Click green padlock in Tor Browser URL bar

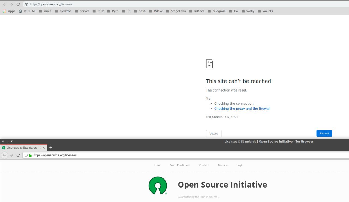pyautogui.click(x=31, y=155)
